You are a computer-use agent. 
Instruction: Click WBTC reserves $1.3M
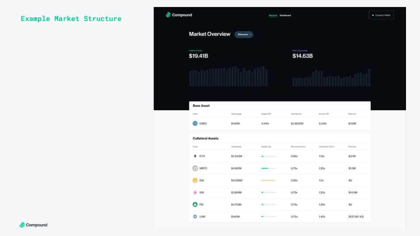(352, 168)
